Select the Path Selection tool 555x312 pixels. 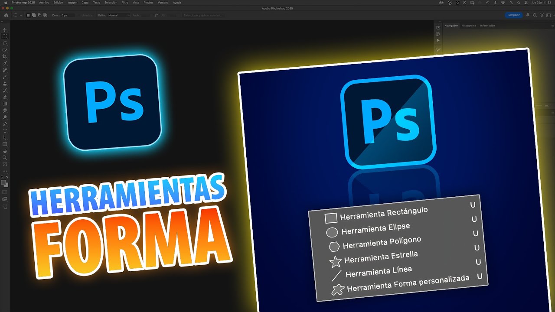coord(5,137)
